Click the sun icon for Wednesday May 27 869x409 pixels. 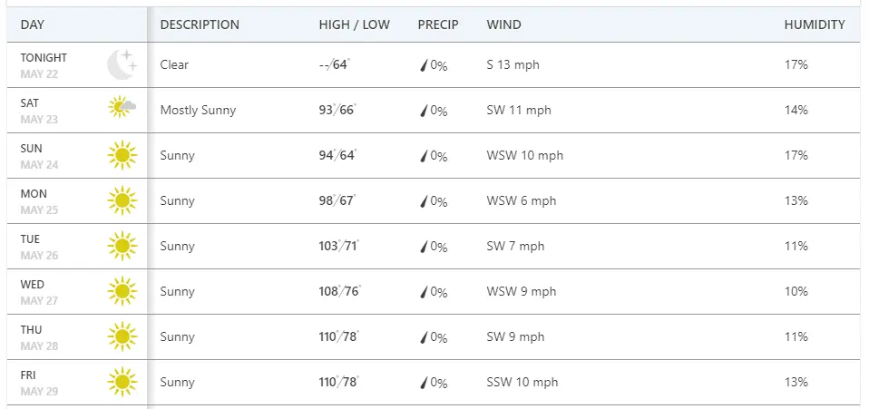point(122,291)
